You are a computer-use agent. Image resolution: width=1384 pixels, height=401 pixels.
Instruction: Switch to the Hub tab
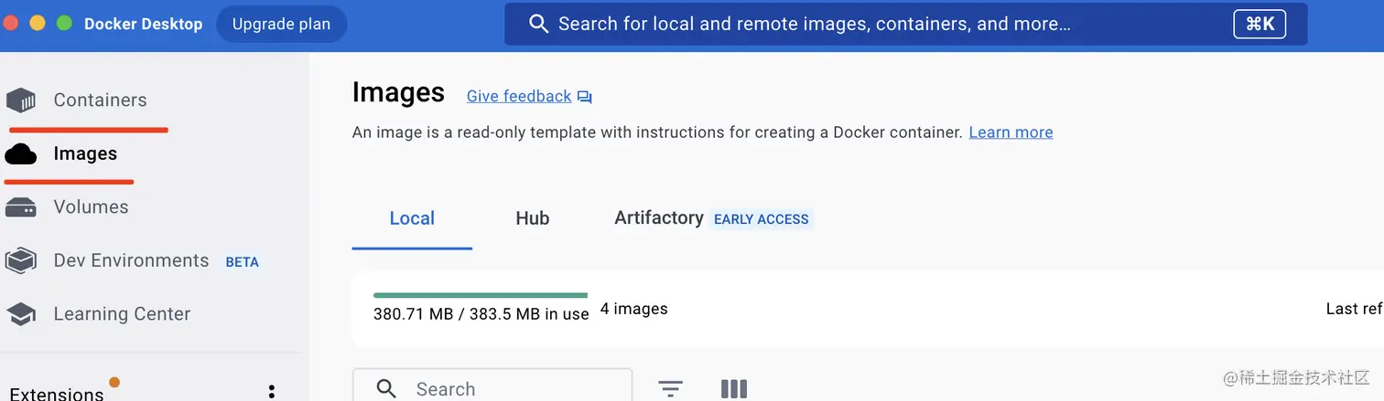[532, 218]
